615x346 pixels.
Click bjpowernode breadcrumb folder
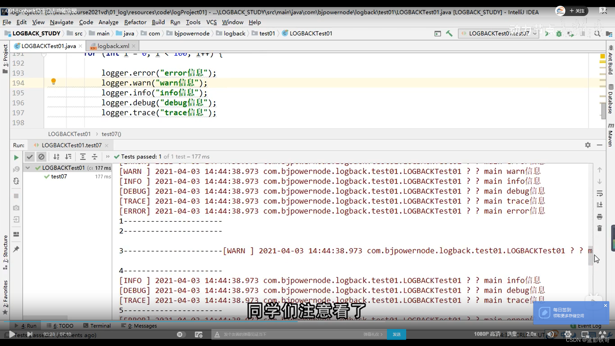click(x=188, y=33)
